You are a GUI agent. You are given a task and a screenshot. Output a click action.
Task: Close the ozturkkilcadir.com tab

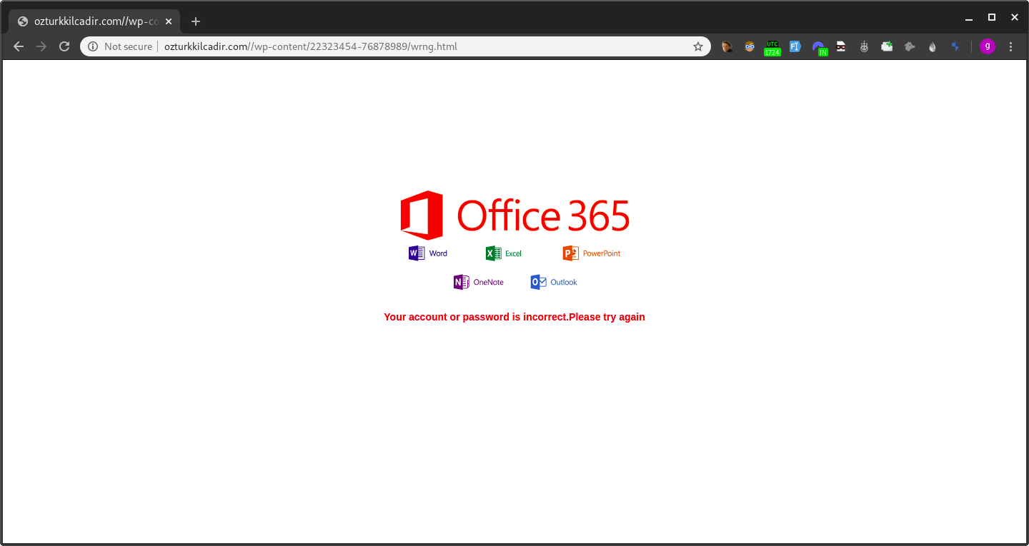coord(169,21)
